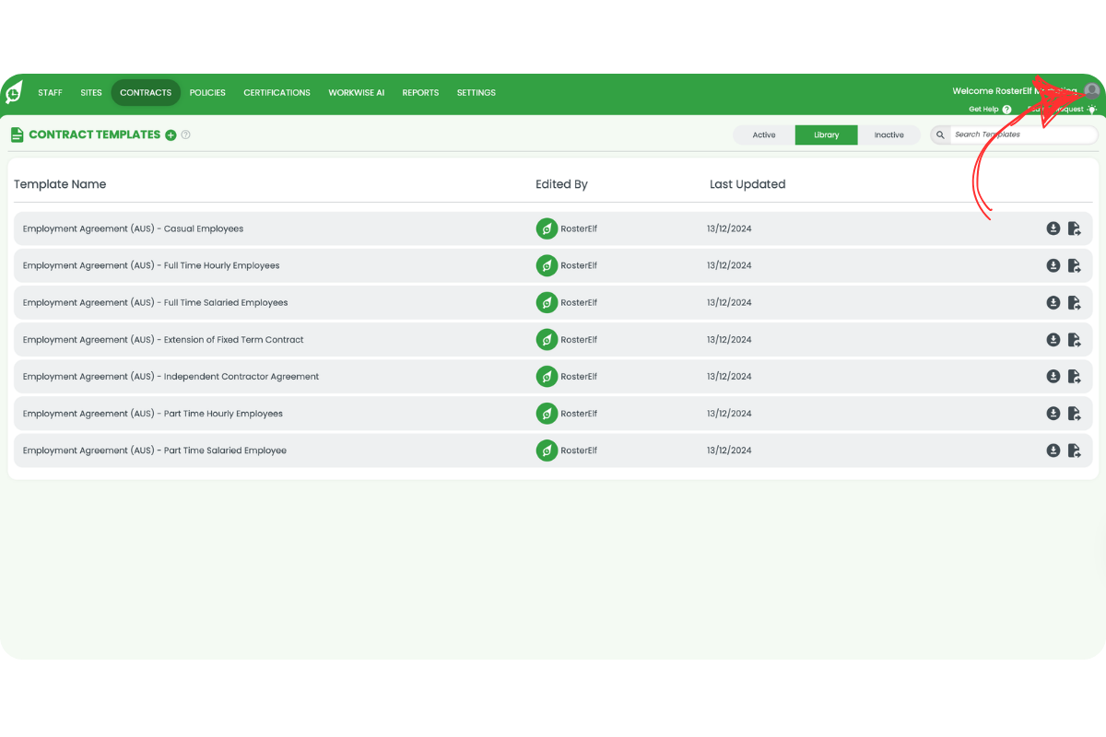Click the Get Help link
This screenshot has height=737, width=1106.
[x=983, y=110]
